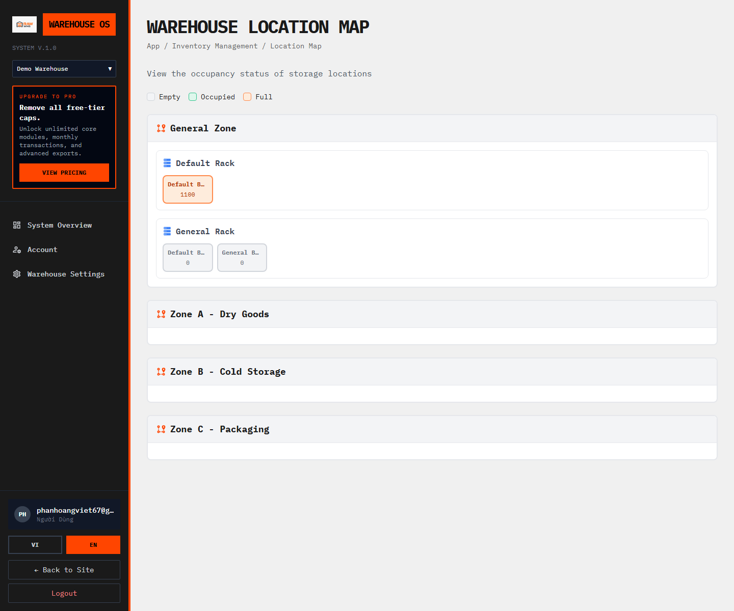734x611 pixels.
Task: Click the View Pricing button
Action: (x=64, y=173)
